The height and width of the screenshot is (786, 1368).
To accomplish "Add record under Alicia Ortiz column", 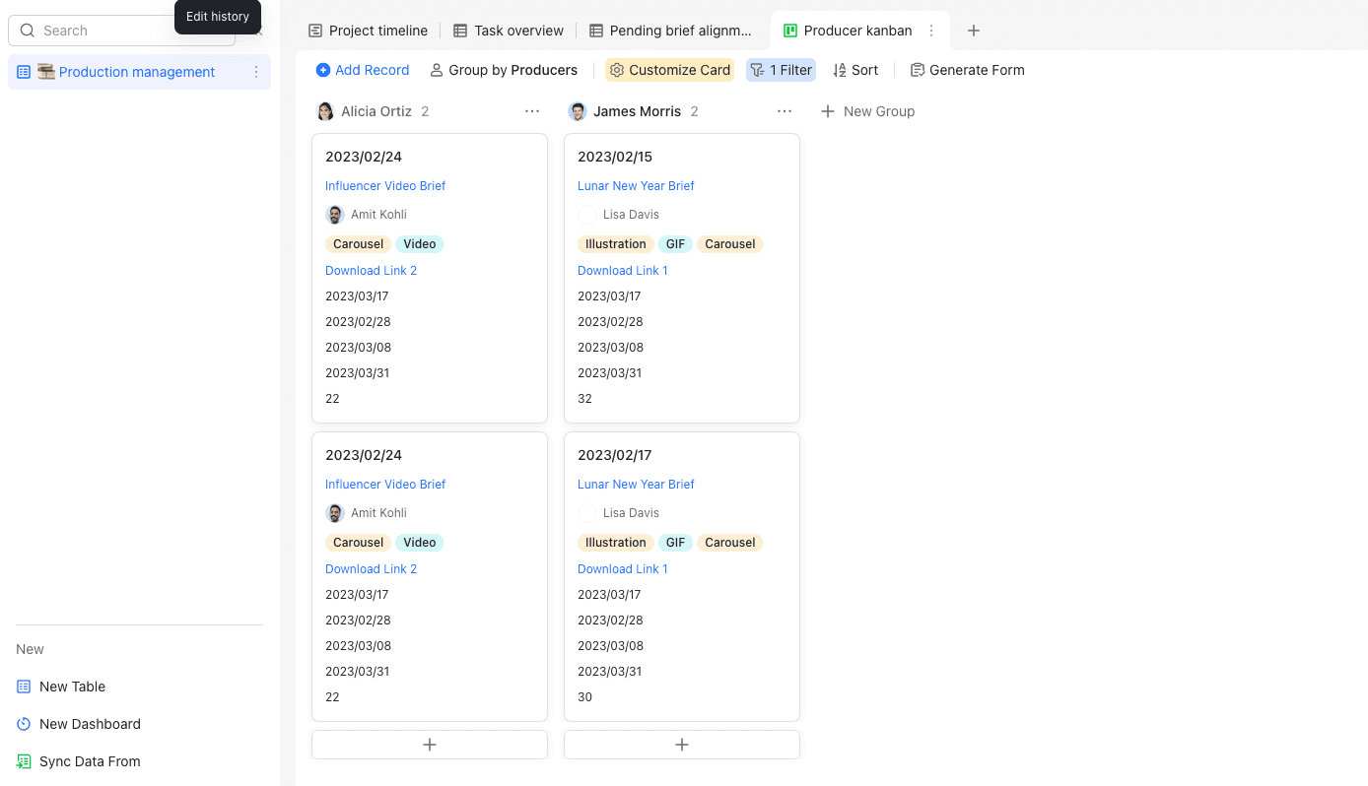I will 430,745.
